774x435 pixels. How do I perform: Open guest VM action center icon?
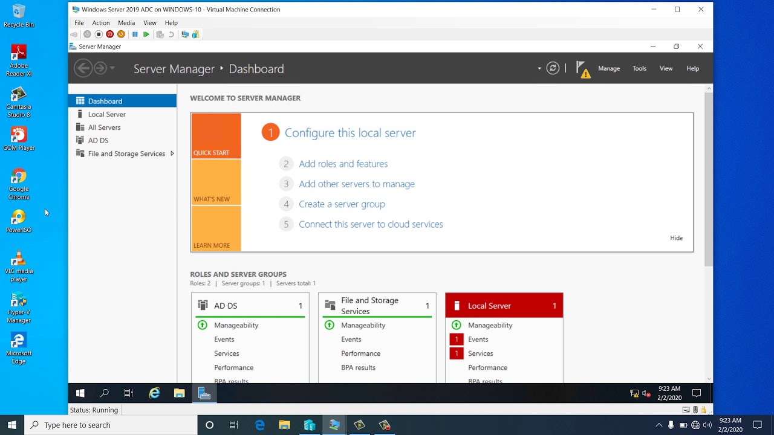pos(697,393)
